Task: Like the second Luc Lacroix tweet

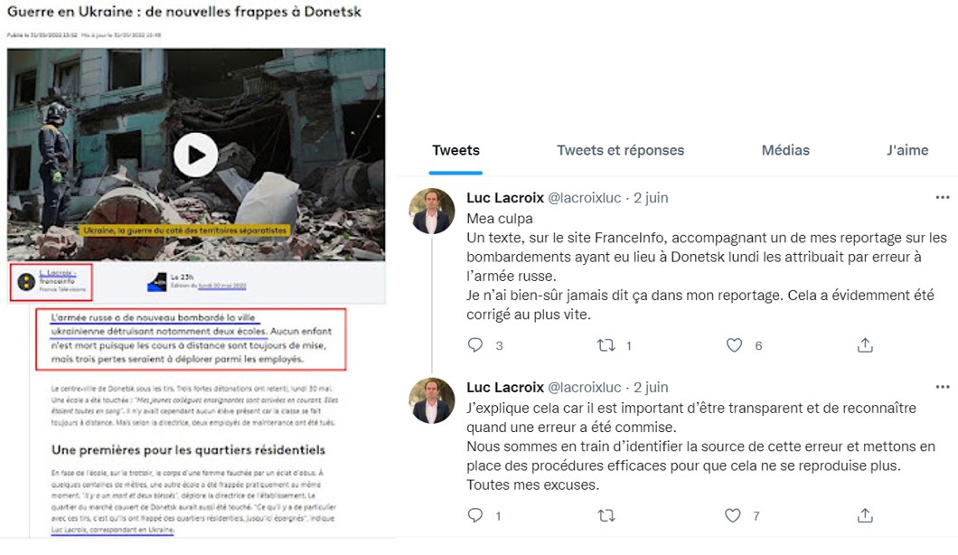Action: click(733, 516)
